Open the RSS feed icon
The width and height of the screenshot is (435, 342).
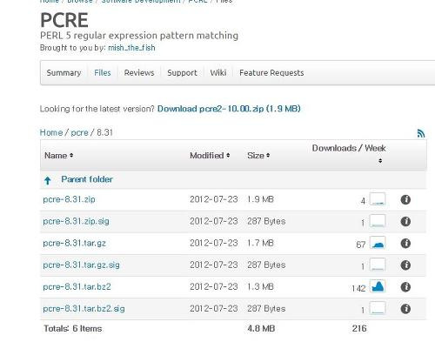pyautogui.click(x=421, y=133)
